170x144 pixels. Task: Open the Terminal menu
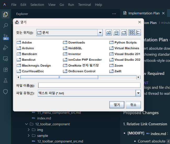click(x=84, y=5)
